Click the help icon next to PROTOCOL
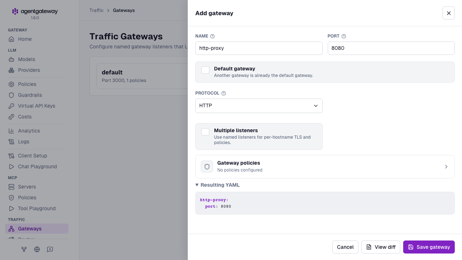This screenshot has width=462, height=260. (223, 93)
